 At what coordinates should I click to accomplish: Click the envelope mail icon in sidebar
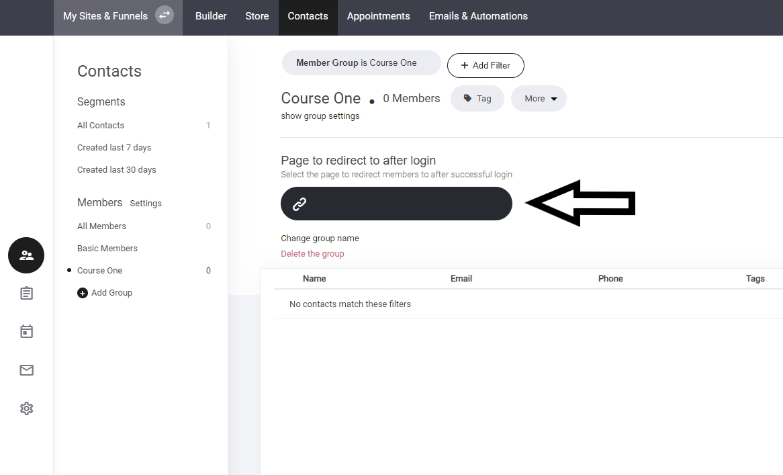pyautogui.click(x=26, y=370)
